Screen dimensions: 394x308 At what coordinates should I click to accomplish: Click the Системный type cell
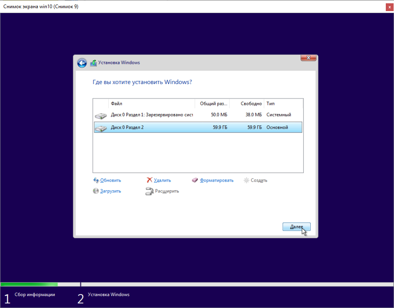(x=279, y=115)
